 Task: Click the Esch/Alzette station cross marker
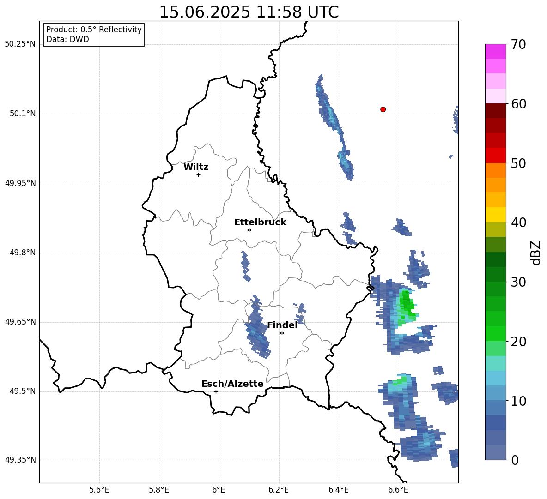coord(216,391)
